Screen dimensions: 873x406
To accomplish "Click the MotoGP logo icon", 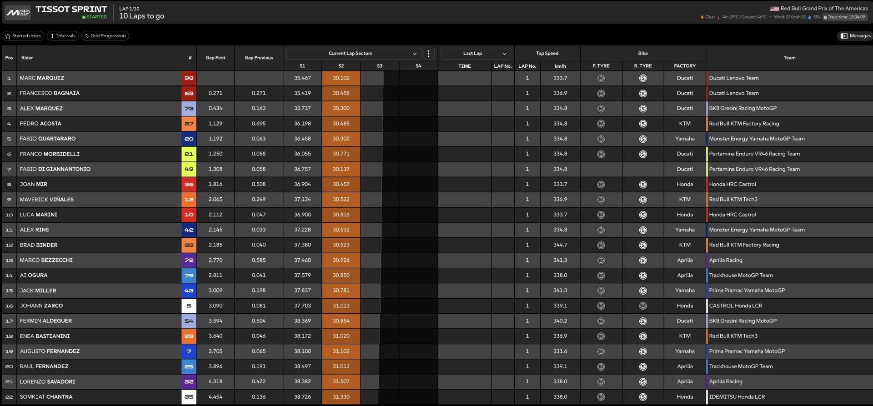I will coord(18,13).
